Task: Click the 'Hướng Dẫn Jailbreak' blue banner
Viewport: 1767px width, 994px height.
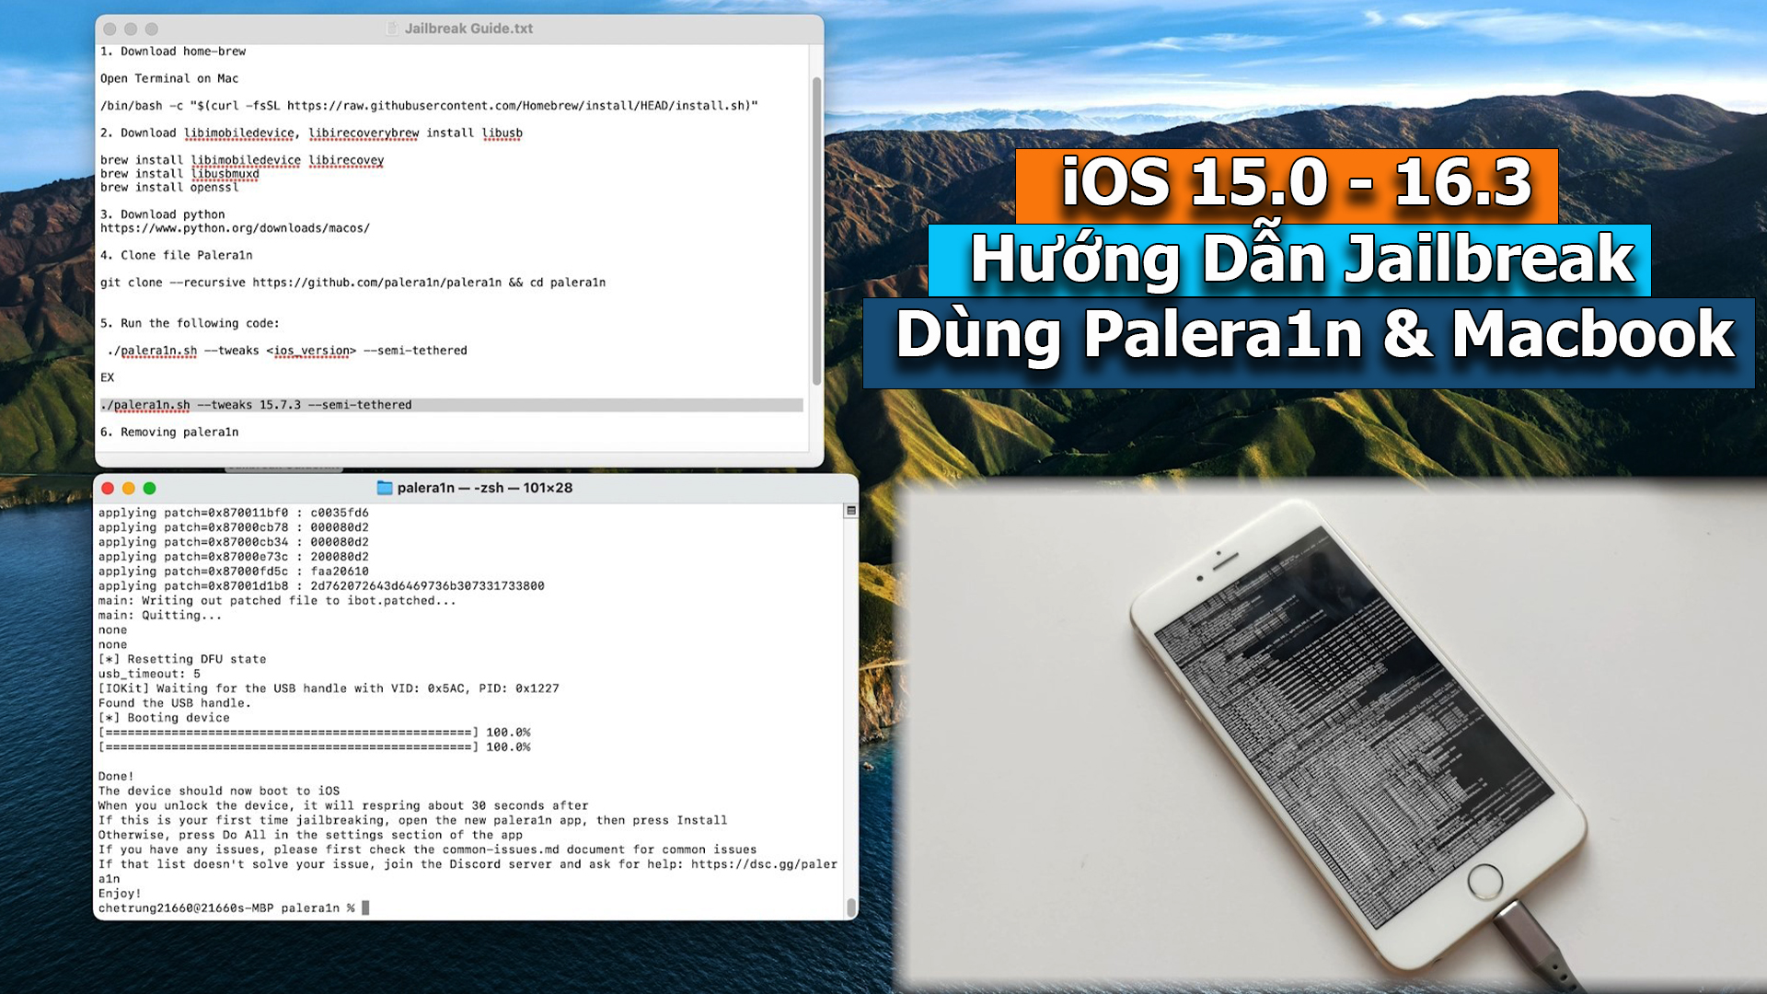Action: click(x=1289, y=260)
